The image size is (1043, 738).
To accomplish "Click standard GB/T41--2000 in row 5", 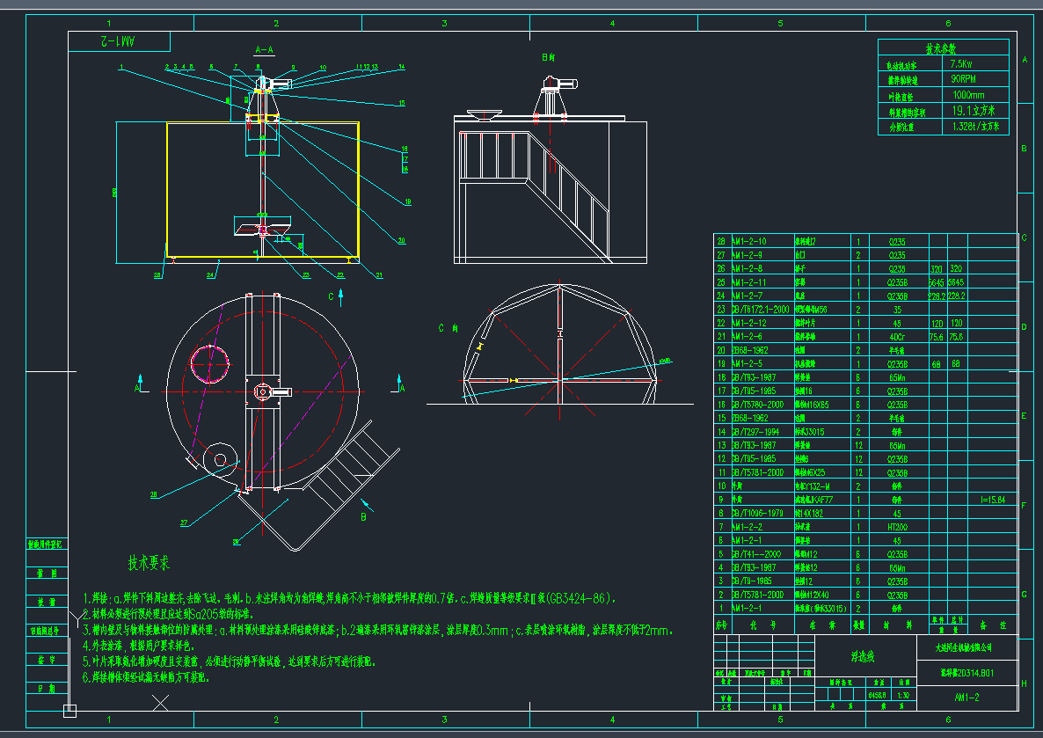I will pos(756,554).
